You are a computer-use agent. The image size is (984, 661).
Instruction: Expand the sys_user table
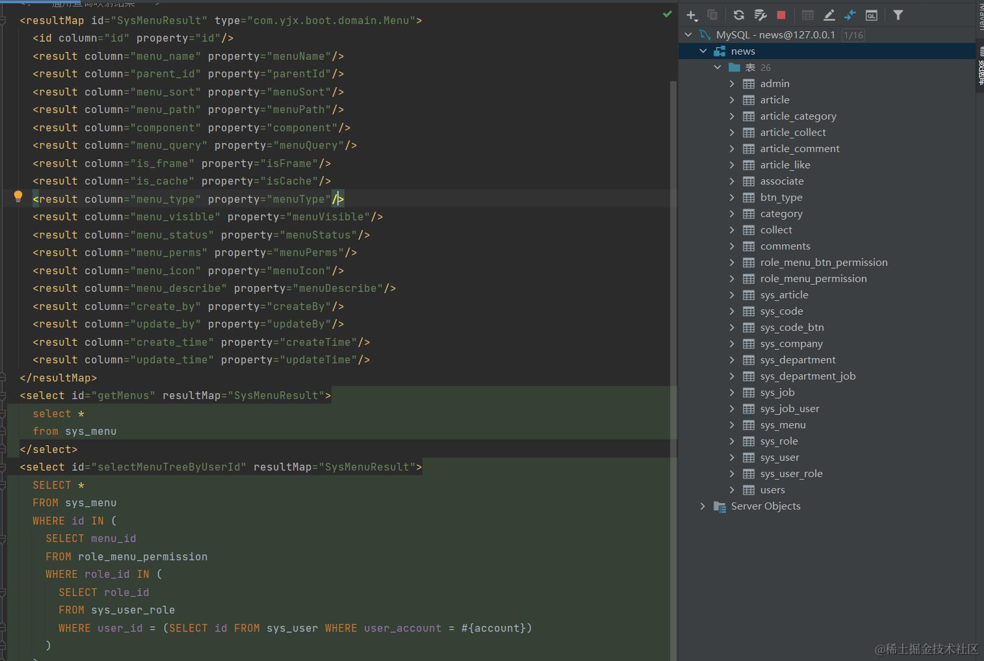point(732,458)
